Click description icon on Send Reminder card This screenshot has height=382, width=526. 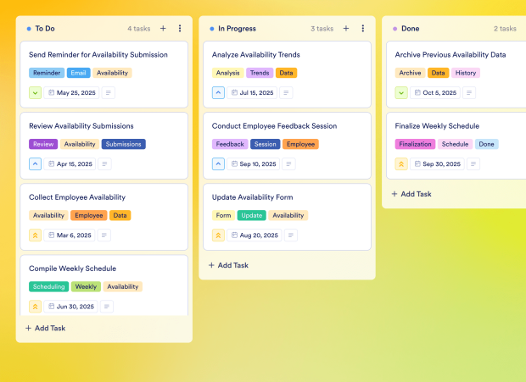coord(109,93)
